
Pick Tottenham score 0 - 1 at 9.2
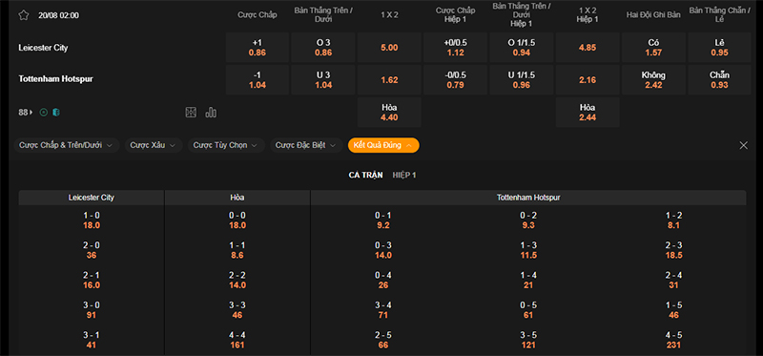point(383,220)
